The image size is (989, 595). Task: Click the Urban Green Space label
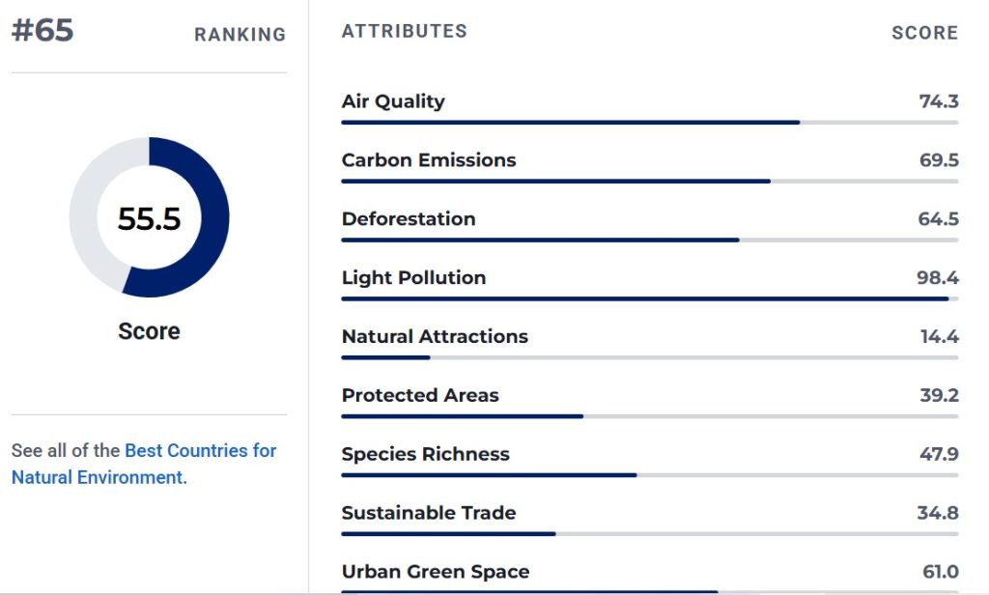coord(436,572)
